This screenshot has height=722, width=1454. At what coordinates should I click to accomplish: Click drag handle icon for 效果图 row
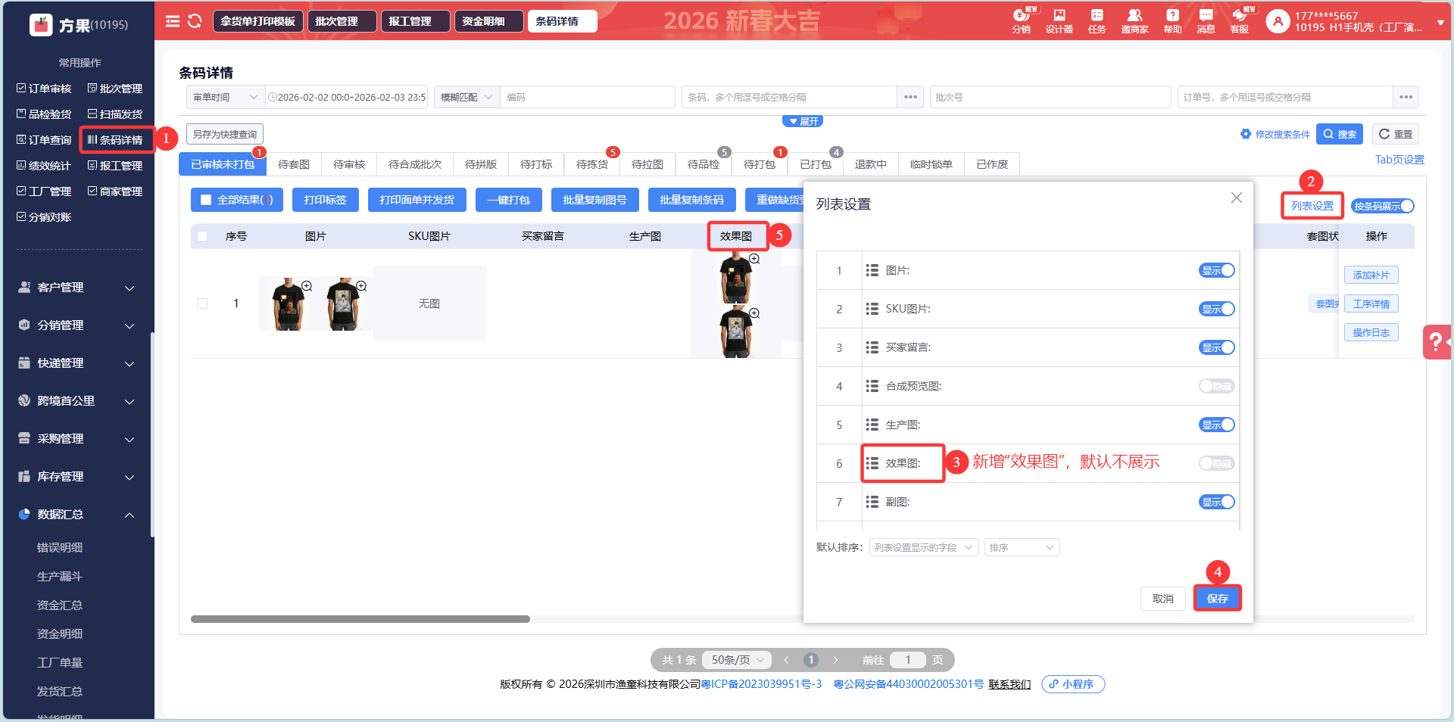pos(872,463)
